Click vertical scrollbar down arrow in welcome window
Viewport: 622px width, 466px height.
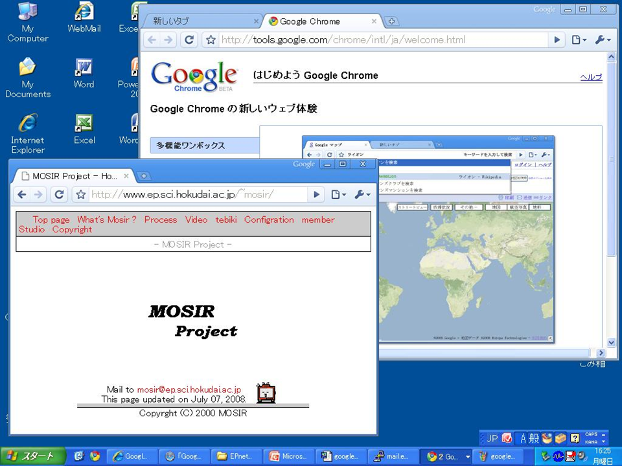click(x=611, y=342)
